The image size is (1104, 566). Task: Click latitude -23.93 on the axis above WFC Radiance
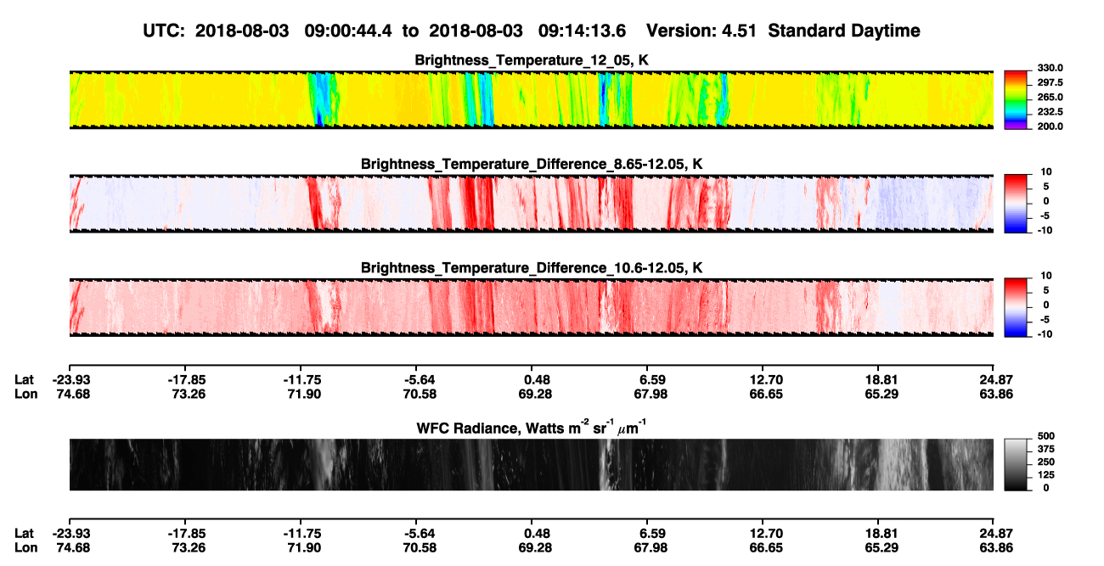70,380
